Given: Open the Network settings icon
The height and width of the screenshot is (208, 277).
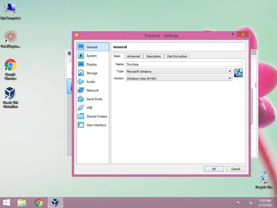Looking at the screenshot, I should 81,90.
